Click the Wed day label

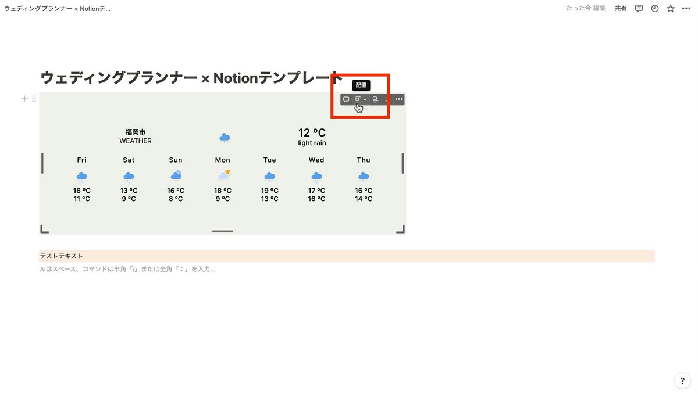tap(316, 160)
